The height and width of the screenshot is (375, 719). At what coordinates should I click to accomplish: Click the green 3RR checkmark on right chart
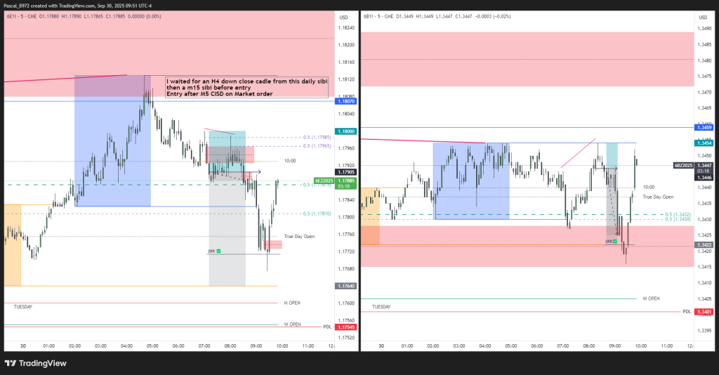pos(614,242)
